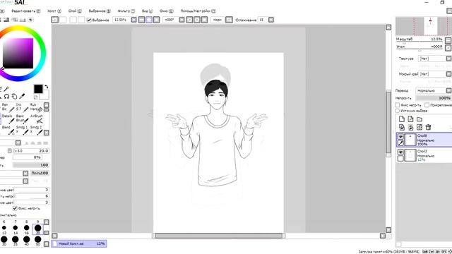Toggle the empty box under the 12% layer's eye

tap(400, 158)
